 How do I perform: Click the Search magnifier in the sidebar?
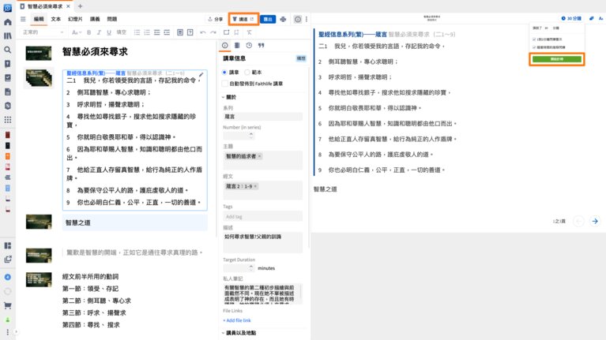[7, 50]
